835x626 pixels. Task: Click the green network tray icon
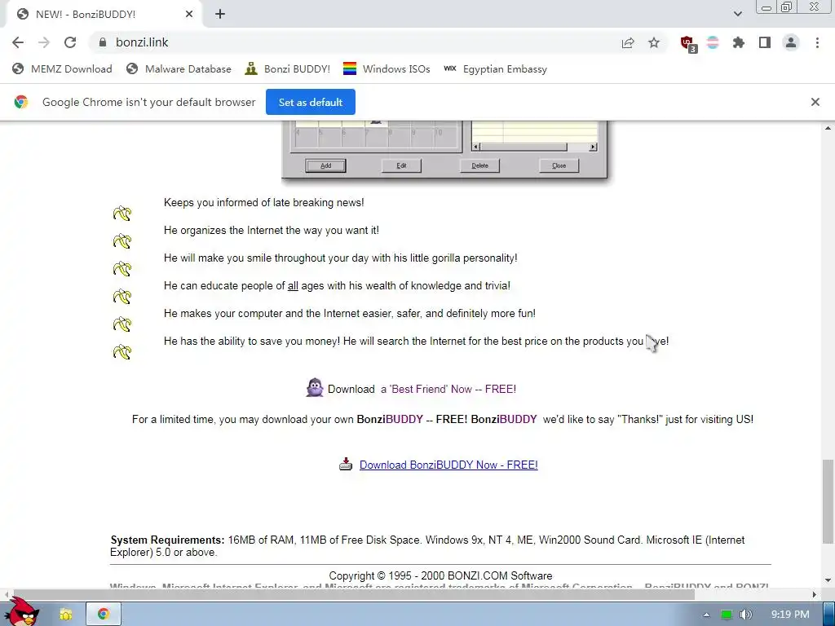click(726, 615)
